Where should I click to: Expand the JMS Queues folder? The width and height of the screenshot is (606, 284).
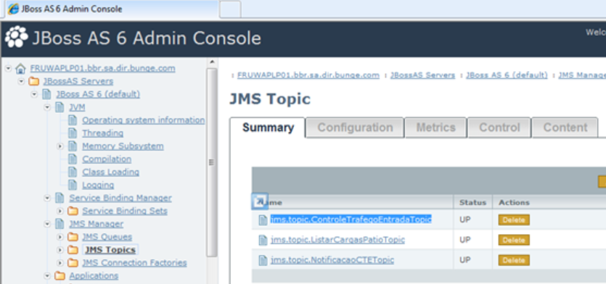click(60, 237)
